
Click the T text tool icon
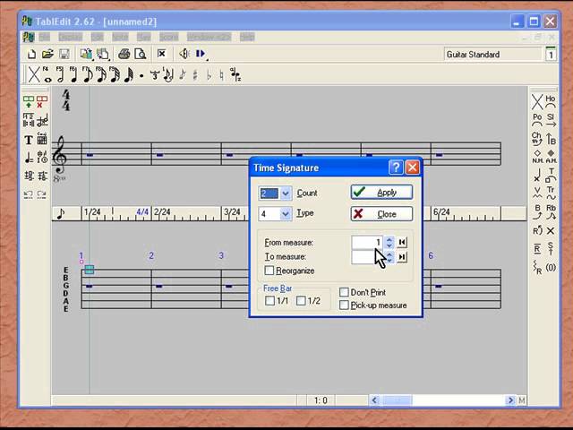tap(29, 140)
